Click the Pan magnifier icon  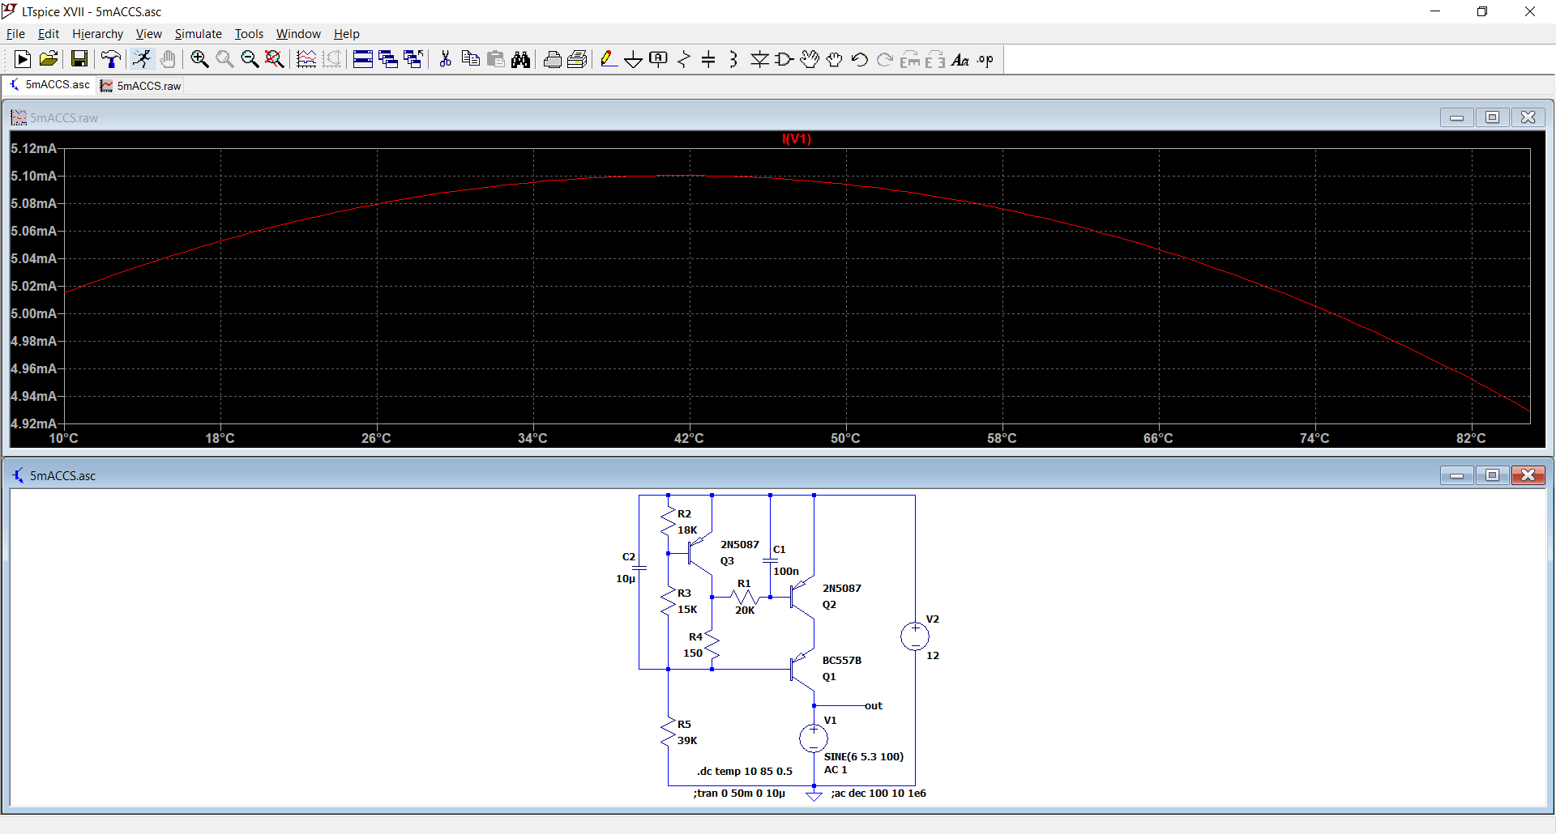pos(224,59)
